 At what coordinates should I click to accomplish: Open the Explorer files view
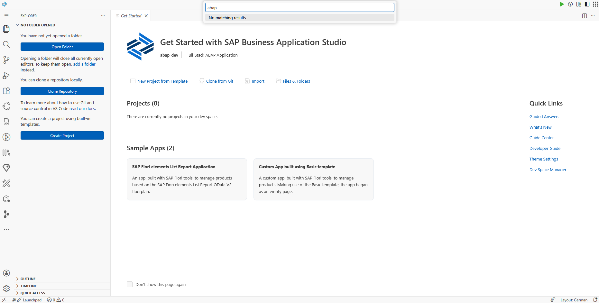pos(6,29)
